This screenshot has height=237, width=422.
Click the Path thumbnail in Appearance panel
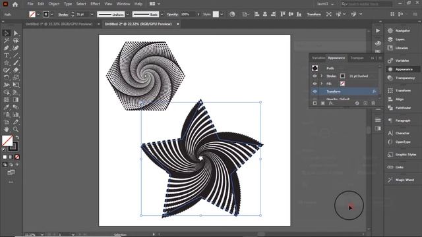315,68
